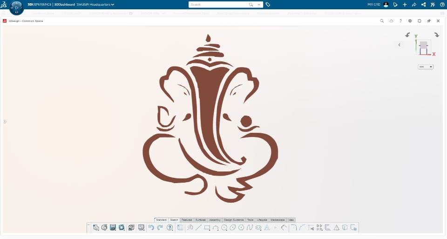This screenshot has width=447, height=239.
Task: Open the widget settings gear
Action: pyautogui.click(x=410, y=21)
